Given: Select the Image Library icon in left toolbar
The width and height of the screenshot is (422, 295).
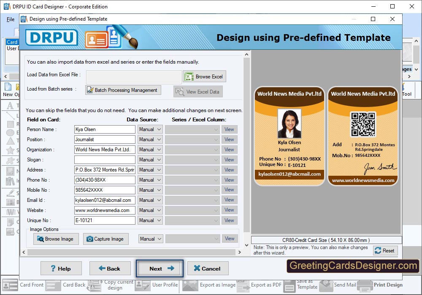Looking at the screenshot, I should pyautogui.click(x=10, y=181).
